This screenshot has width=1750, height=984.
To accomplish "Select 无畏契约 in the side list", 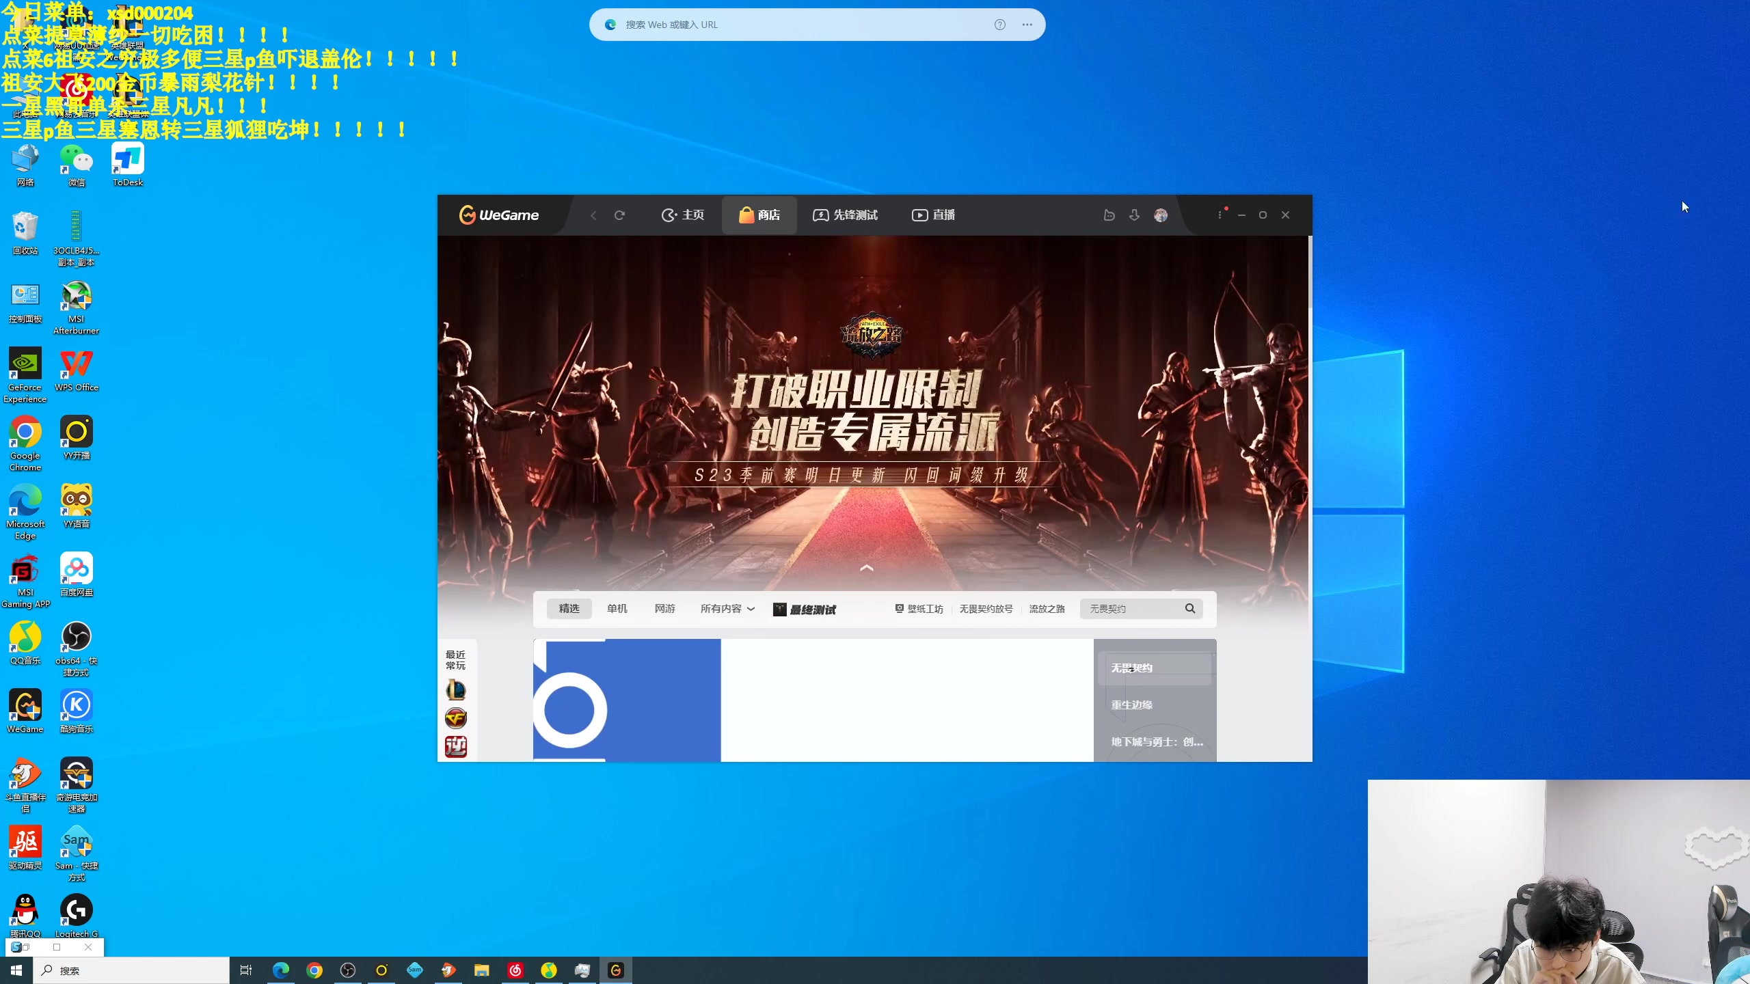I will [1155, 668].
